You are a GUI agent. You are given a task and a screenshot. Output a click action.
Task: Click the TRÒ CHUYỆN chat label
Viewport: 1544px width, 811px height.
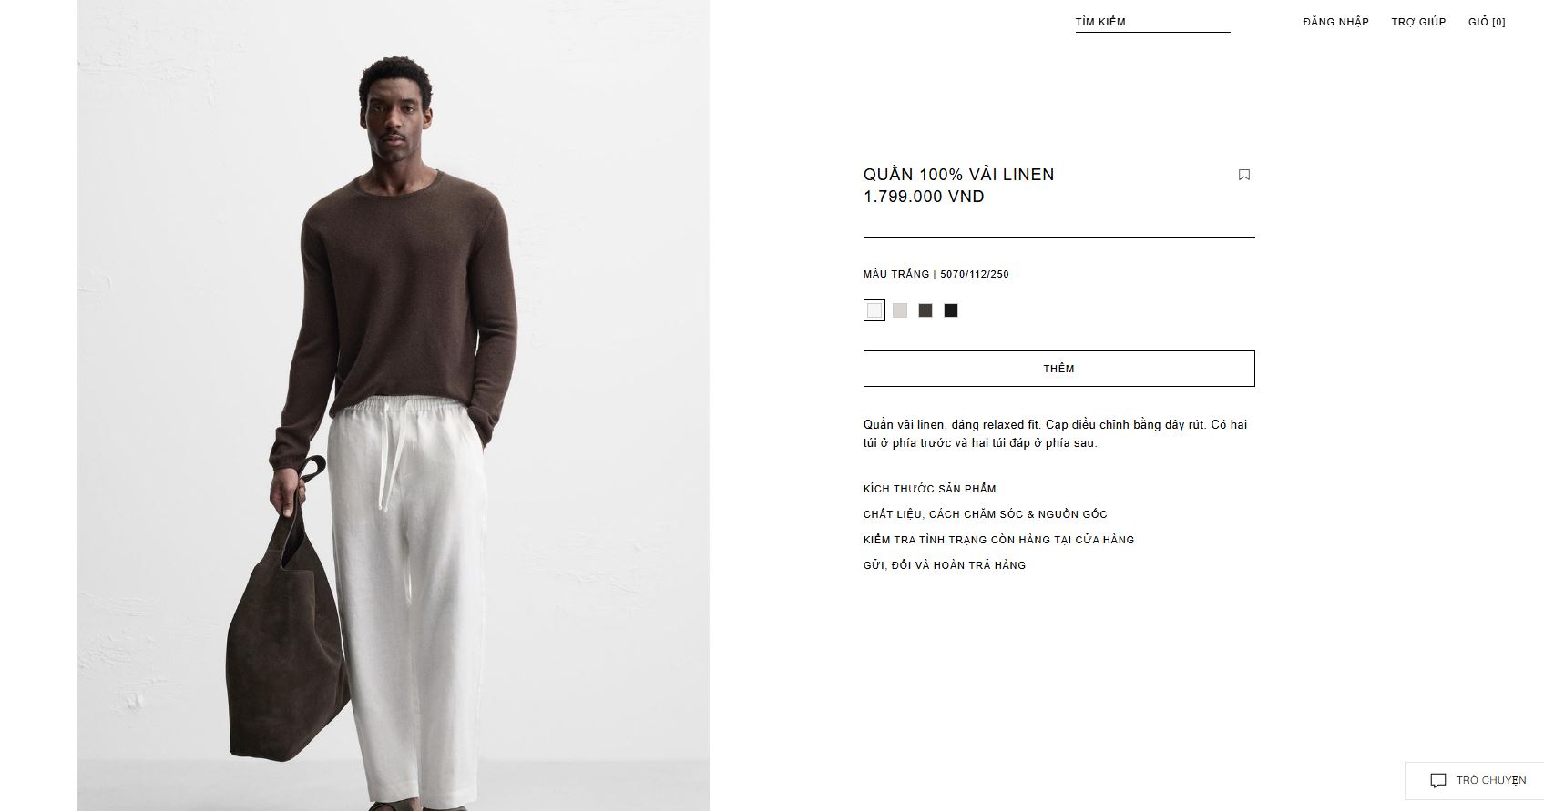(x=1491, y=780)
